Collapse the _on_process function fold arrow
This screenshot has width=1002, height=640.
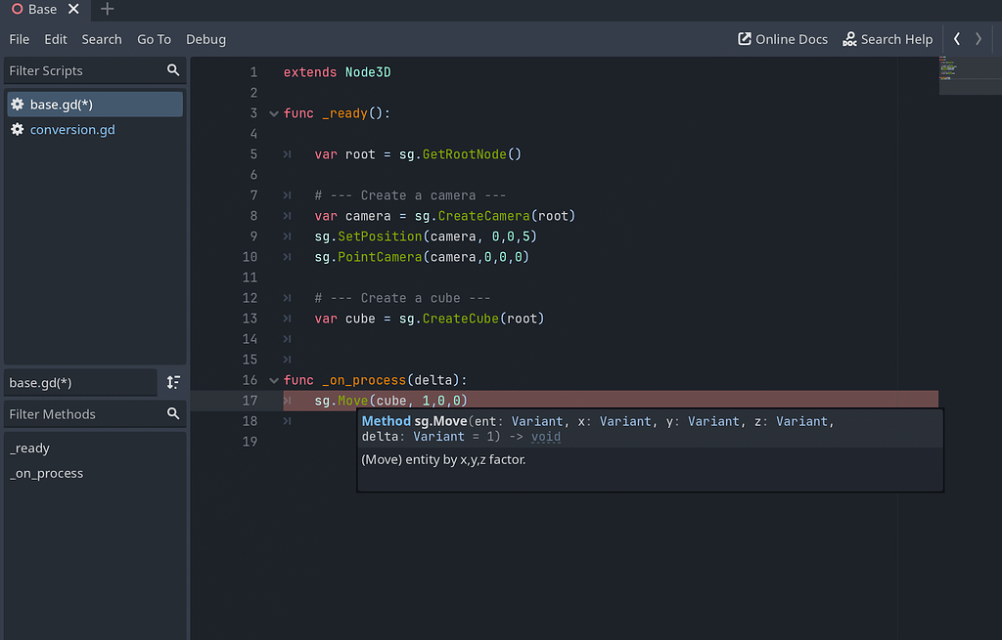coord(274,380)
